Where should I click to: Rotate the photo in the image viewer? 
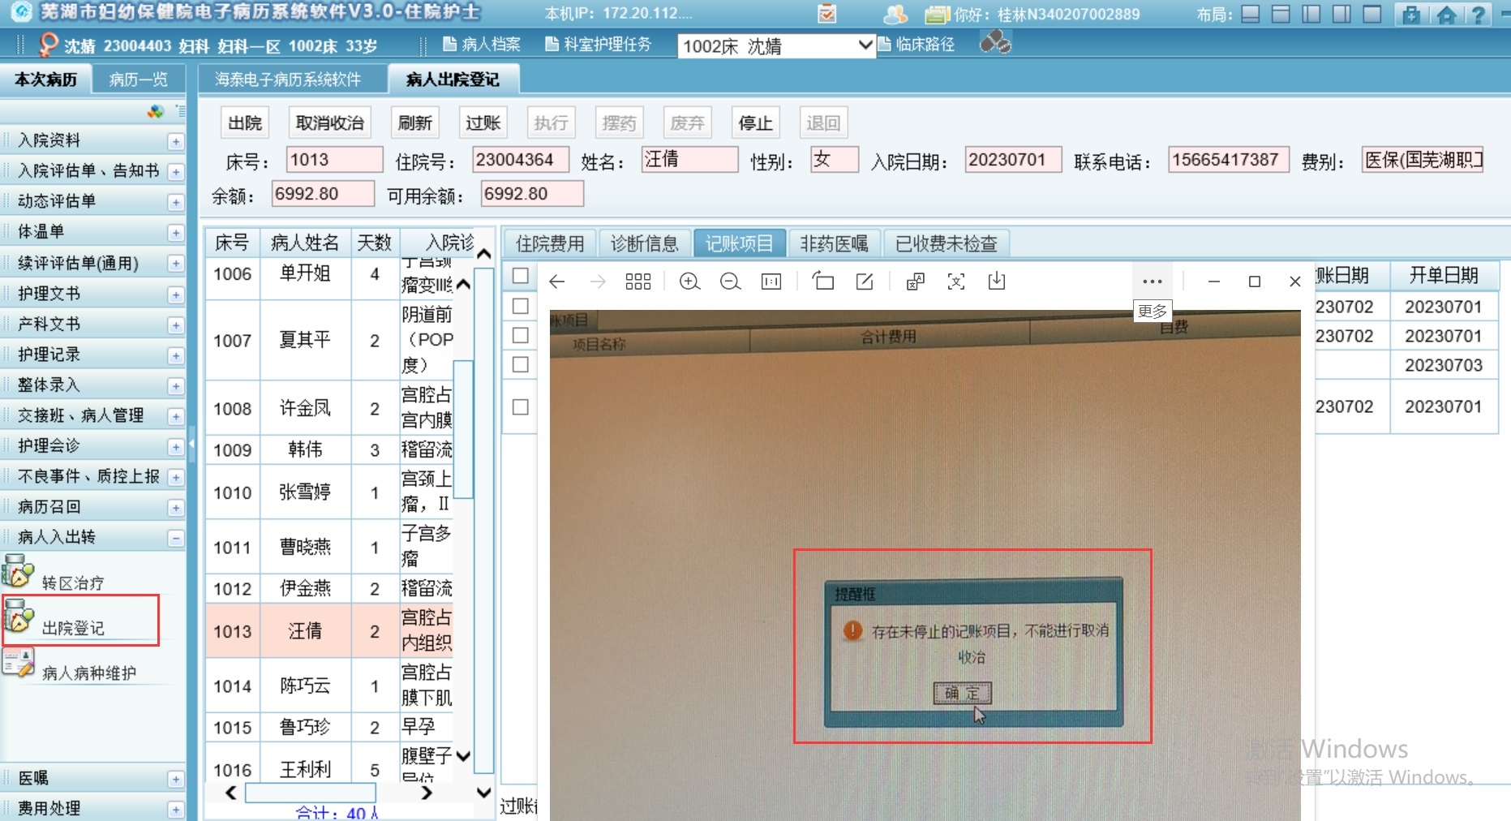point(823,282)
